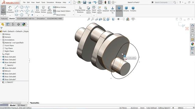This screenshot has height=109, width=195.
Task: Switch to Trimetric view
Action: pyautogui.click(x=133, y=9)
